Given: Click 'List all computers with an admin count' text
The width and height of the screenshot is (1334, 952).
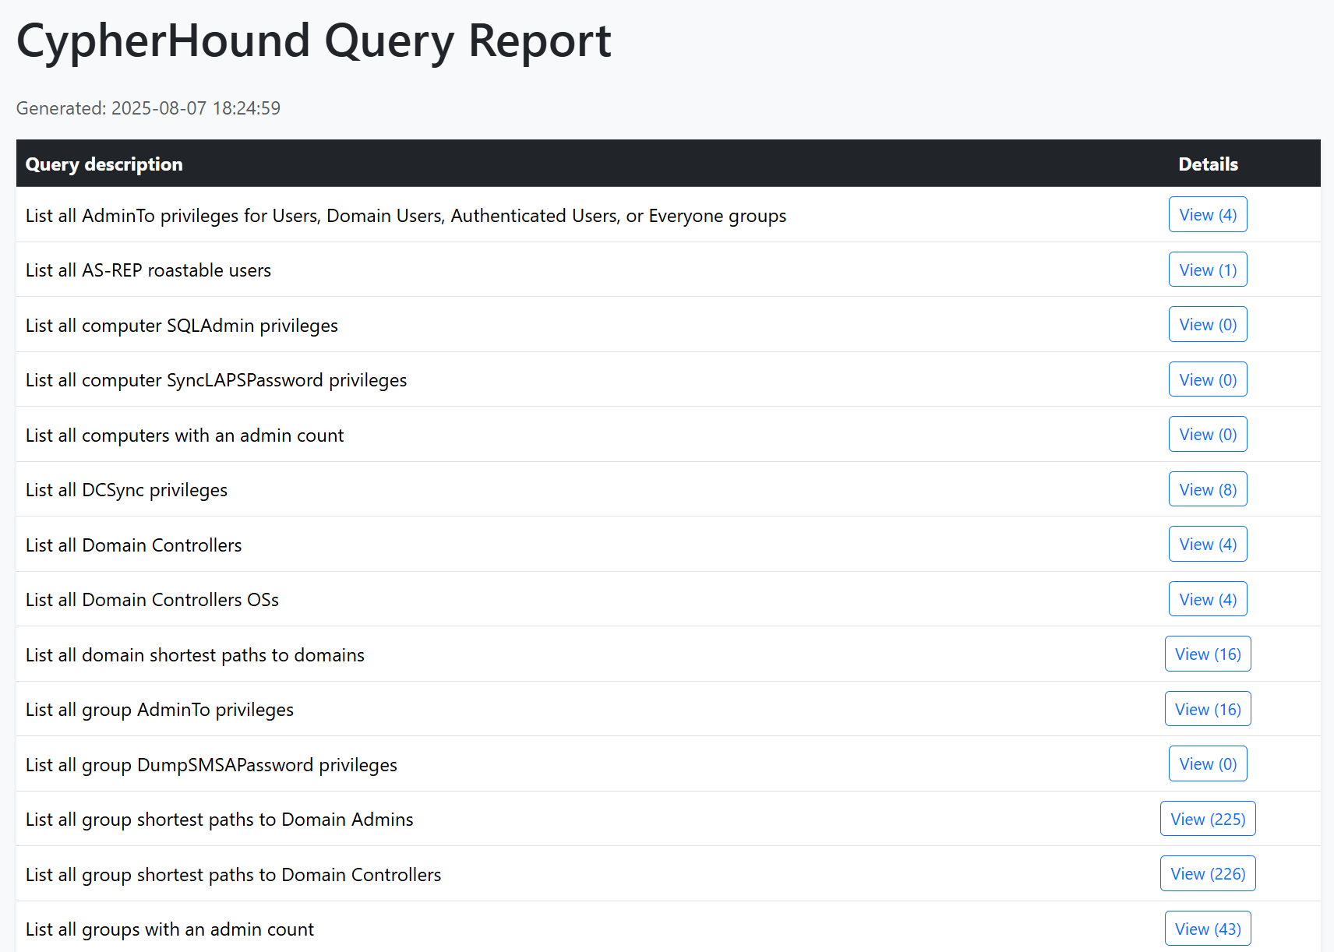Looking at the screenshot, I should point(185,435).
